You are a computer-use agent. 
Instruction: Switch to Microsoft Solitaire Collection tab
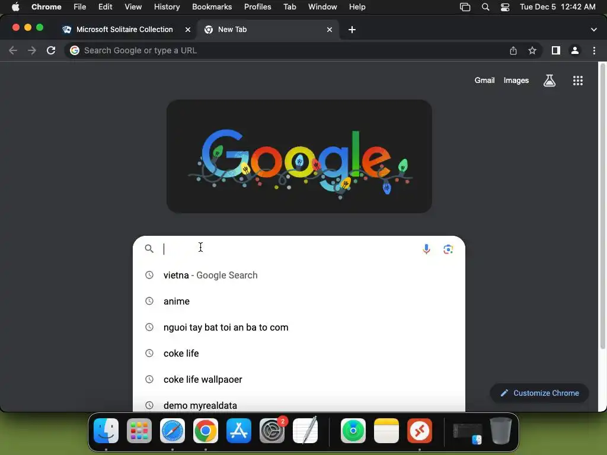124,30
